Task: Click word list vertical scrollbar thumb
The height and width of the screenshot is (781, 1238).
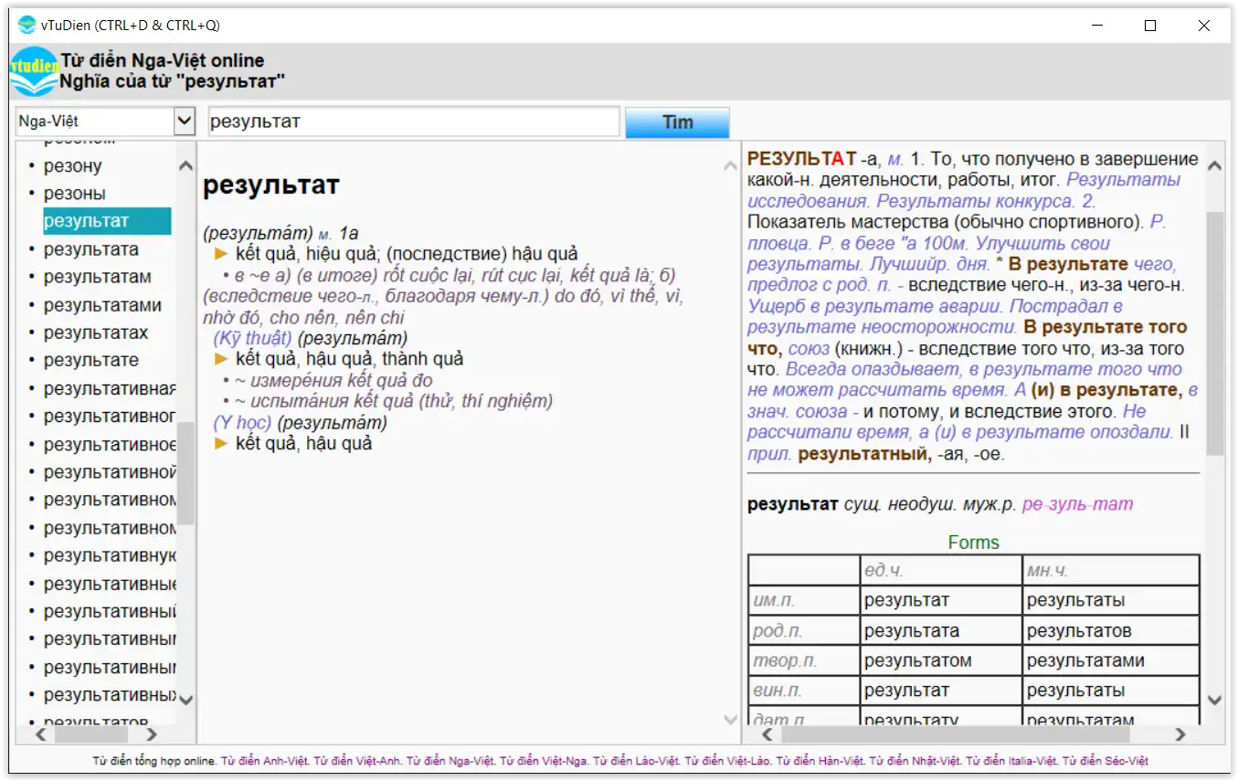Action: coord(185,473)
